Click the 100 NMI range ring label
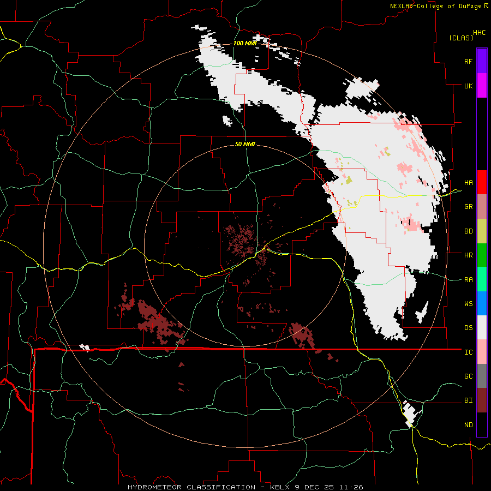This screenshot has height=491, width=491. 245,43
